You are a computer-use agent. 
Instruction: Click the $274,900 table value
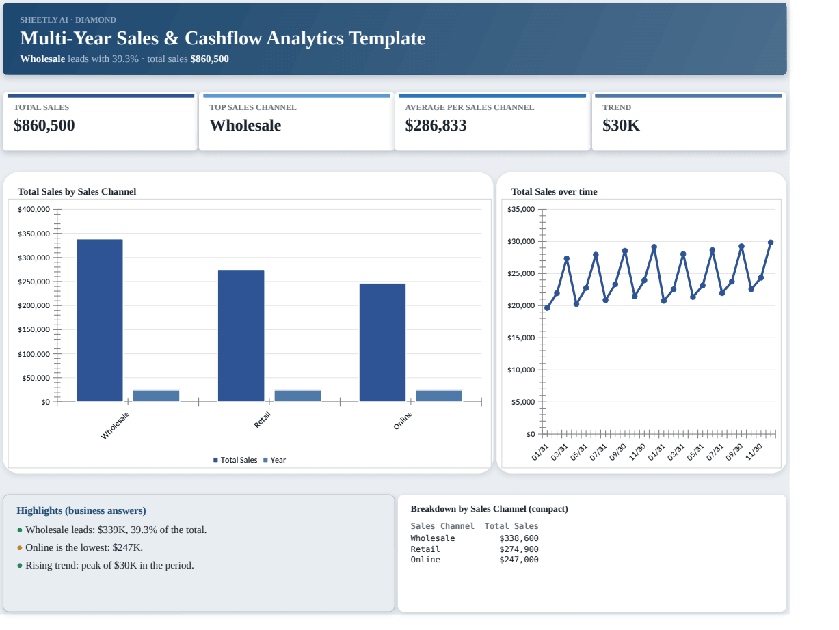(519, 549)
